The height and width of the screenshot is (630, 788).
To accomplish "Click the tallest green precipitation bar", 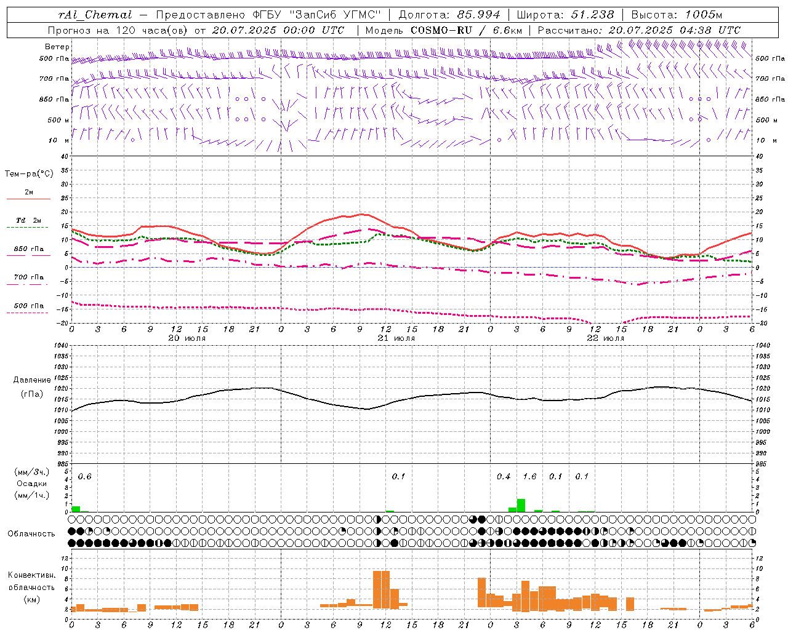I will [x=521, y=505].
